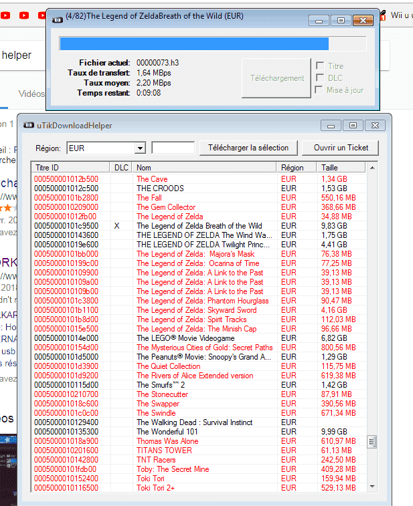
Task: Click Ouvrir un Ticket button
Action: tap(340, 148)
